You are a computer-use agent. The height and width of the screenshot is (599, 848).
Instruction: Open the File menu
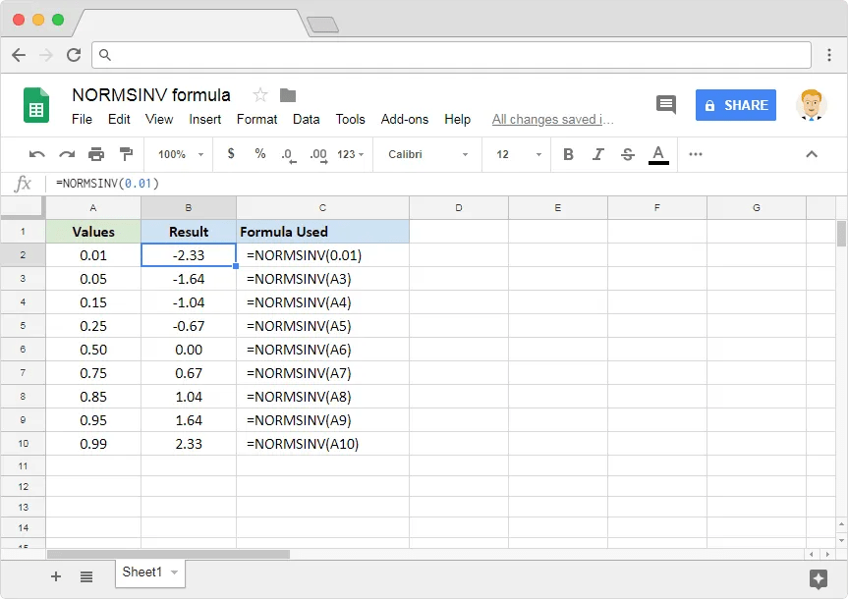(x=82, y=119)
